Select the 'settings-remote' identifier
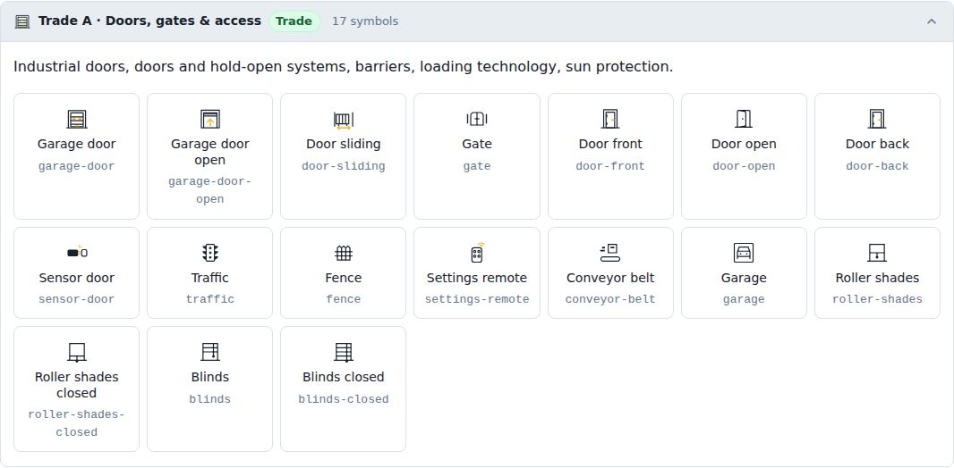The image size is (954, 468). [x=476, y=298]
